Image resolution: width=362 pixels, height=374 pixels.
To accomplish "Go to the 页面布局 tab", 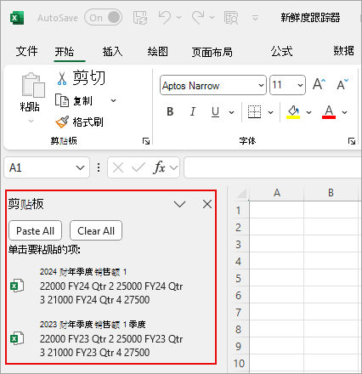I will tap(212, 52).
